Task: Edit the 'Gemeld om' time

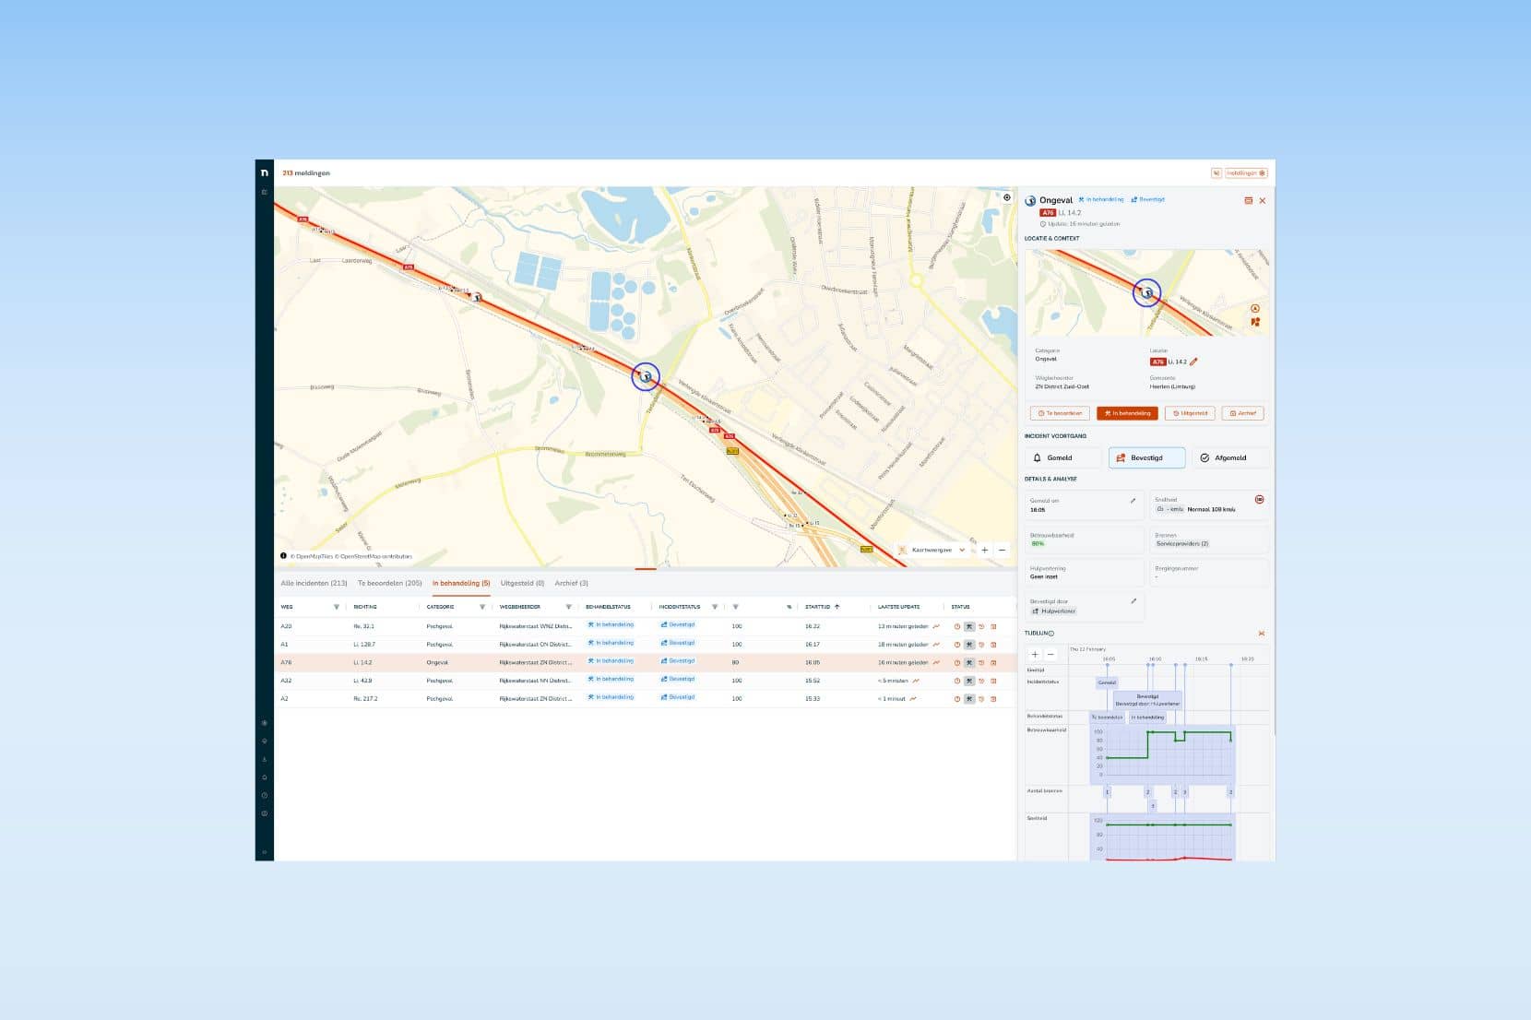Action: (x=1133, y=501)
